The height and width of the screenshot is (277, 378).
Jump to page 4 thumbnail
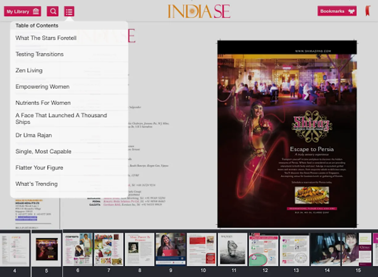14,250
